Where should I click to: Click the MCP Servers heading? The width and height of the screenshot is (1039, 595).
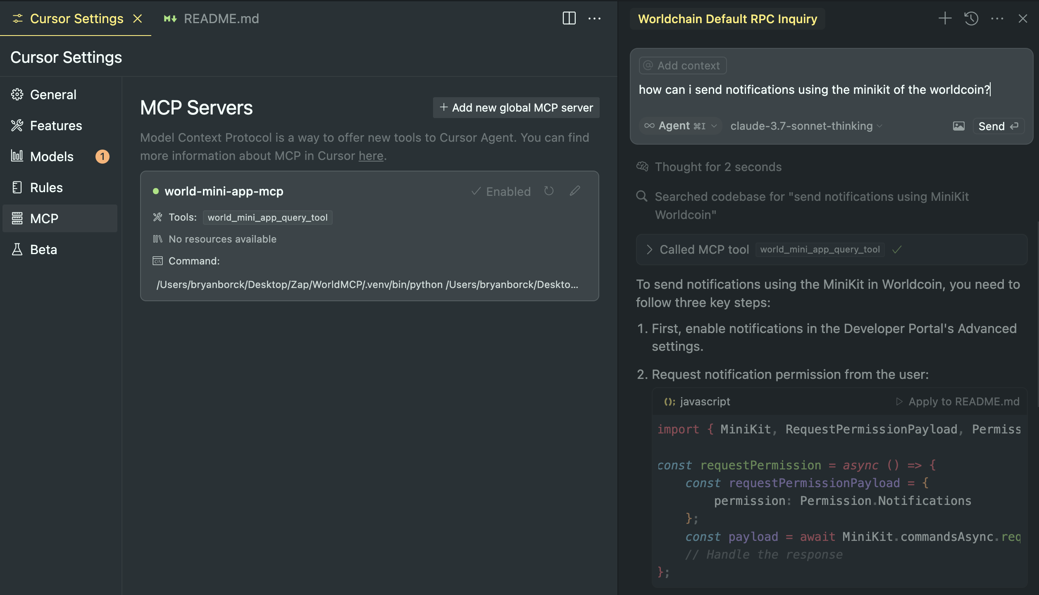click(196, 107)
